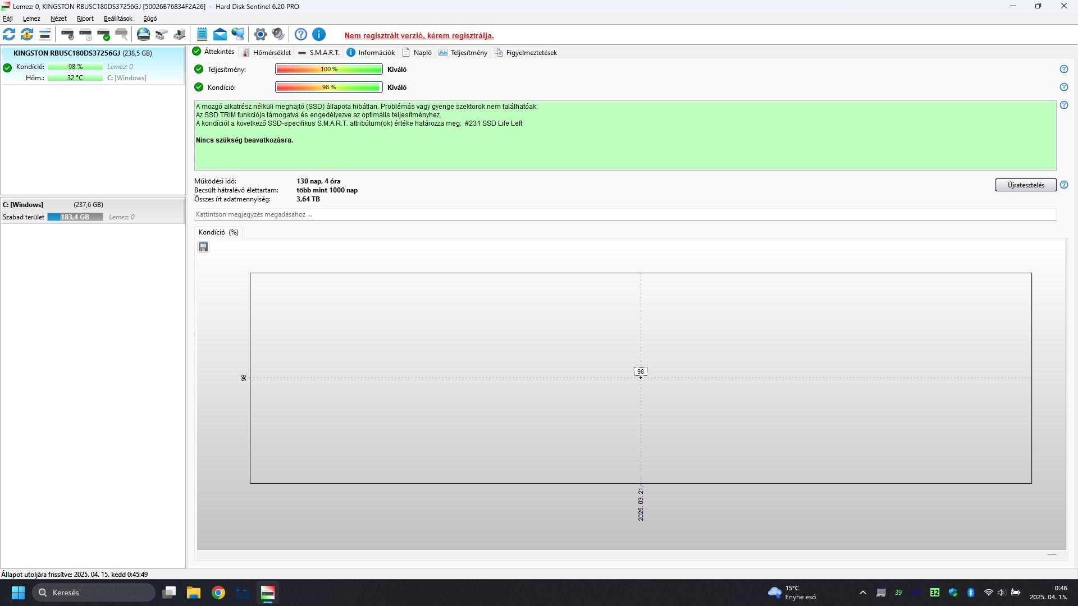Screen dimensions: 1078x606
Task: Click the 98 data point on graph
Action: click(641, 377)
